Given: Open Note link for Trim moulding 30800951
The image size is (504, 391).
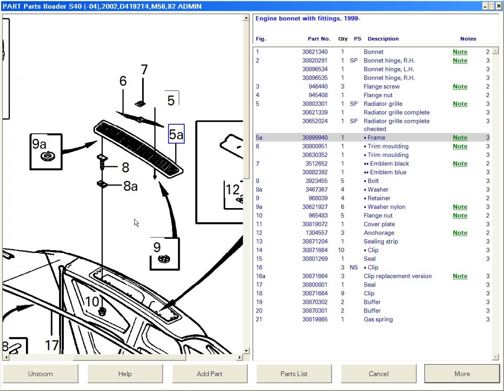Looking at the screenshot, I should (460, 146).
